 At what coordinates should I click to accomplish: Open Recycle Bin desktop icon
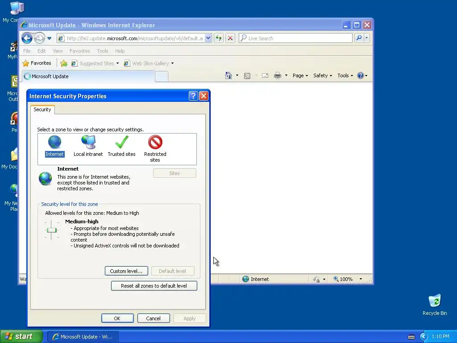coord(435,305)
